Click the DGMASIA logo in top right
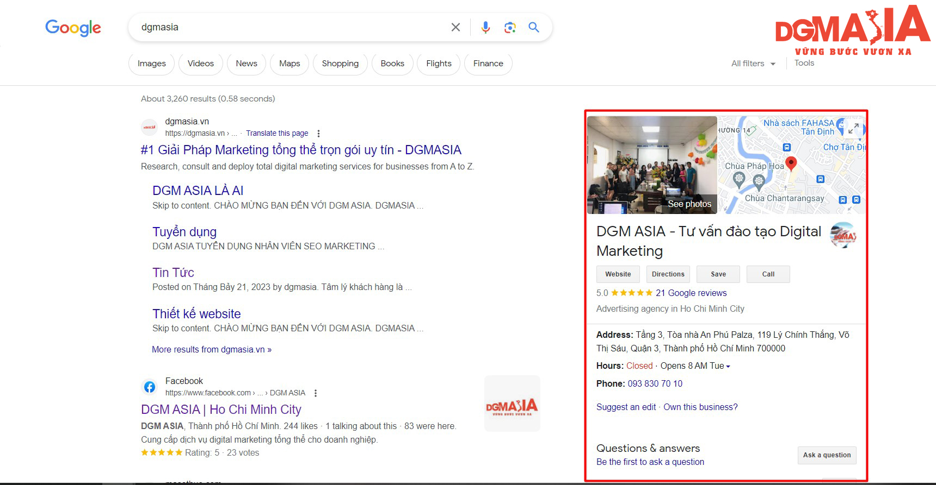The width and height of the screenshot is (936, 485). tap(852, 30)
